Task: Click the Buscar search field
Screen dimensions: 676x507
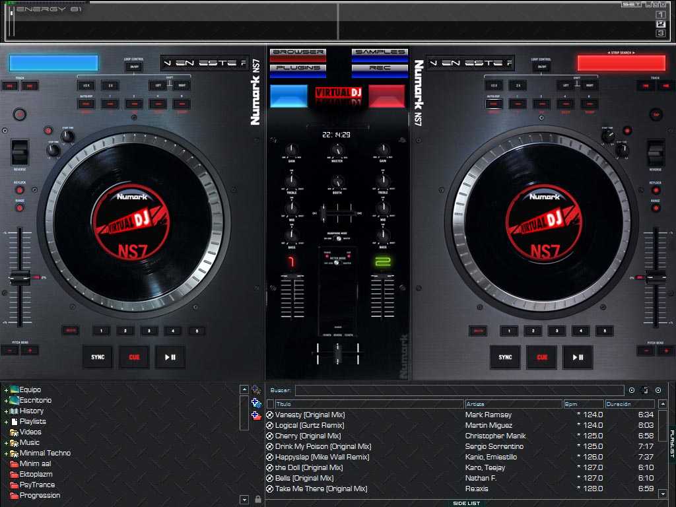Action: click(459, 390)
